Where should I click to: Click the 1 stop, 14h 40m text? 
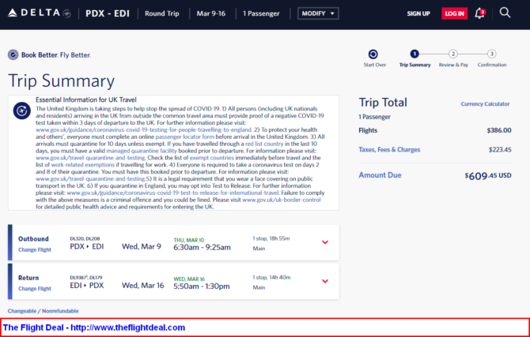[x=271, y=278]
